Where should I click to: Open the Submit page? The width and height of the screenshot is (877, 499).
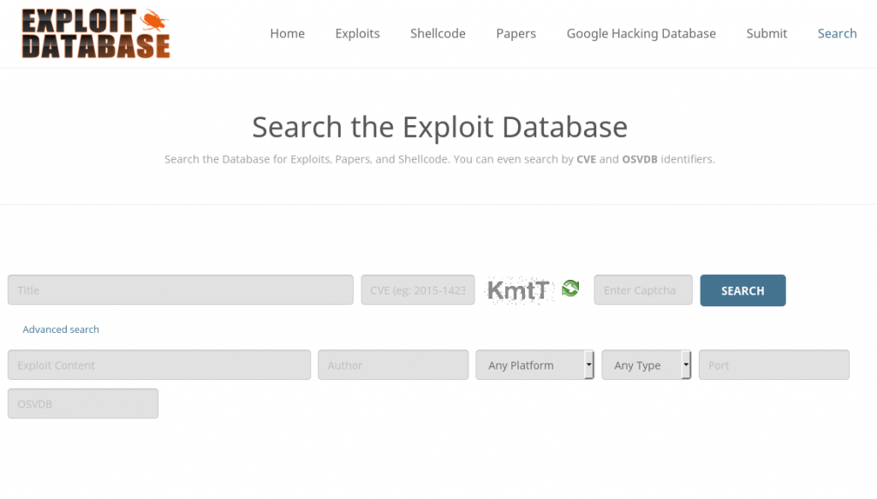[767, 33]
